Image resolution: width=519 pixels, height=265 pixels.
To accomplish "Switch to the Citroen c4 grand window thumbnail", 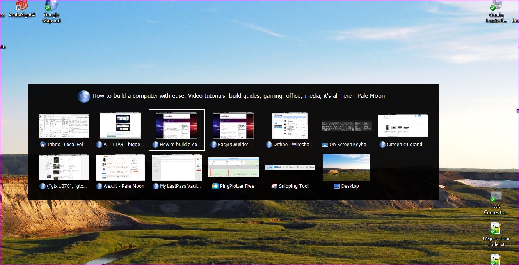I will [x=403, y=126].
